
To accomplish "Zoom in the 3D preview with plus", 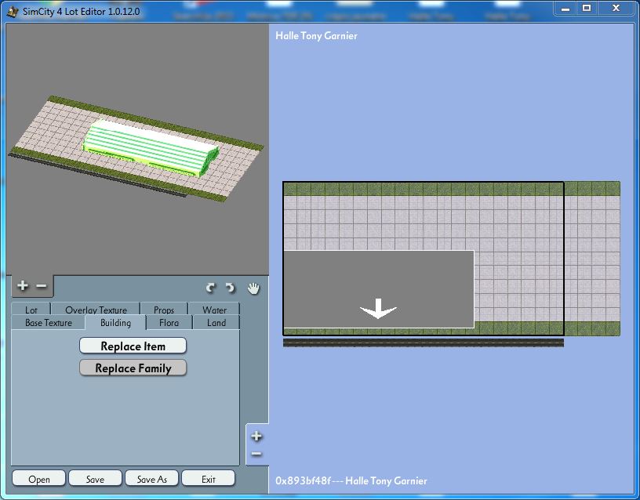I will (x=22, y=287).
